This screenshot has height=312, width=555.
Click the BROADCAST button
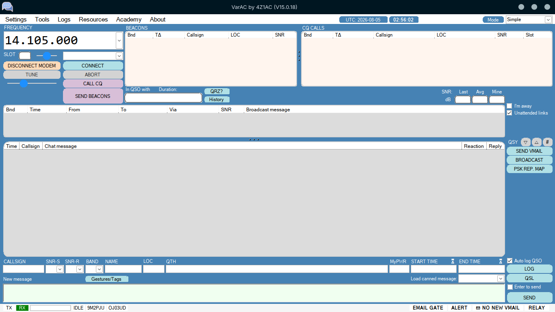[529, 160]
